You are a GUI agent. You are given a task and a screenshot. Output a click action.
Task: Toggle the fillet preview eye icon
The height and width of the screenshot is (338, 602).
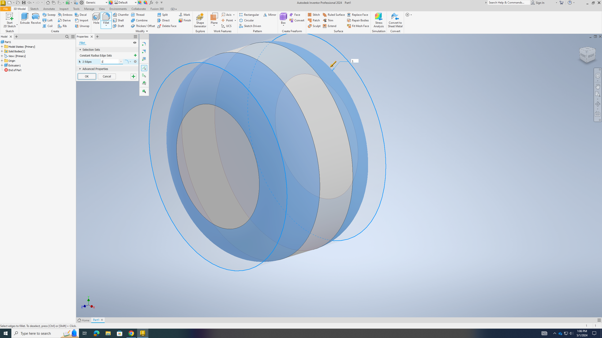coord(135,43)
